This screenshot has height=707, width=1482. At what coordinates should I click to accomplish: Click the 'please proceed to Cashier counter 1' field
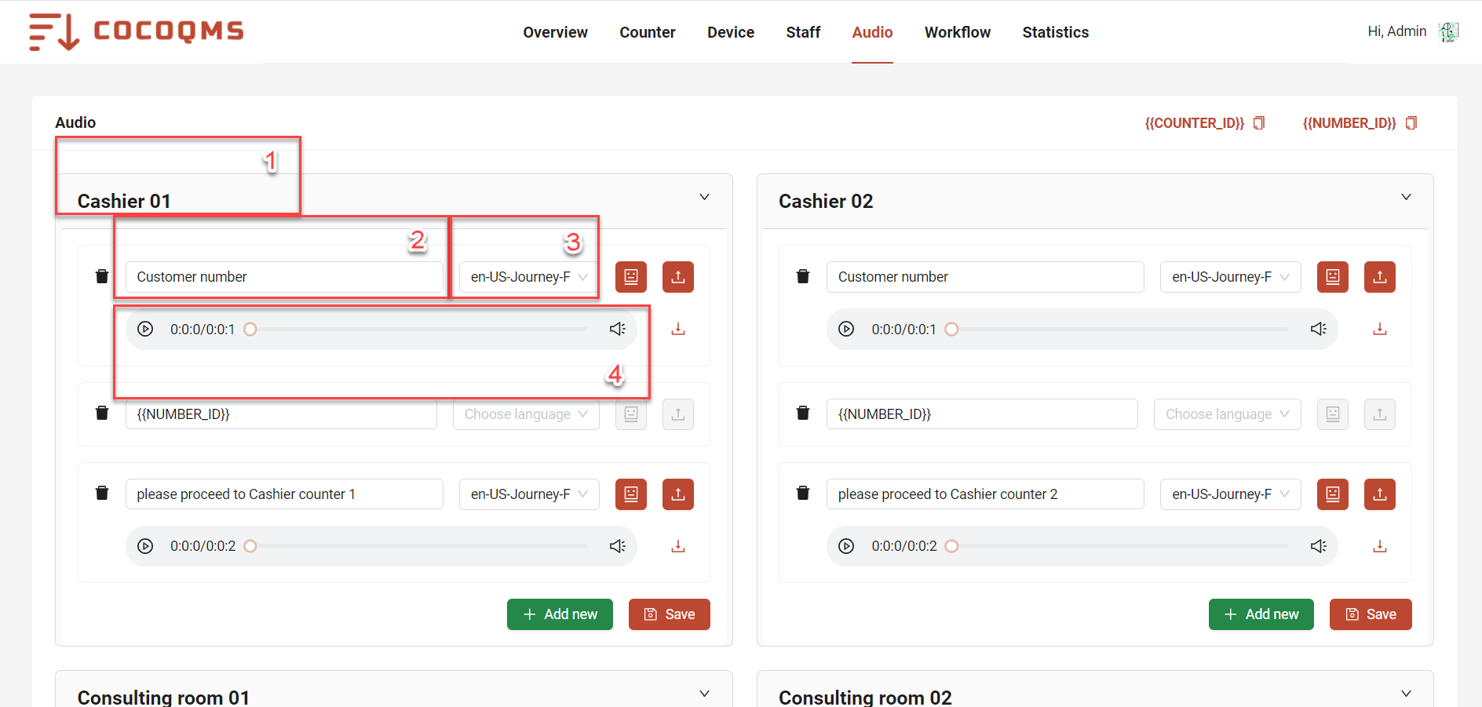284,494
